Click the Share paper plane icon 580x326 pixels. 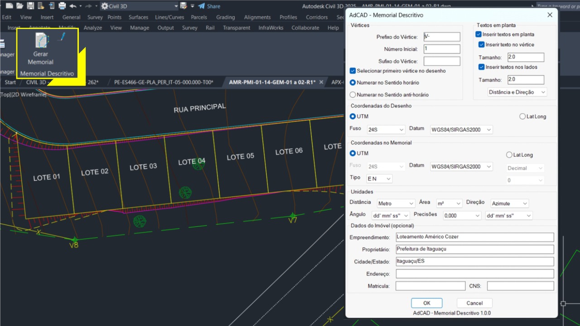202,6
